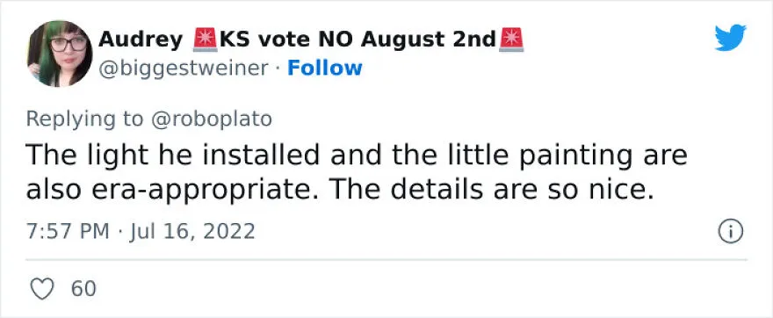Visit the @roboplato profile link

211,119
